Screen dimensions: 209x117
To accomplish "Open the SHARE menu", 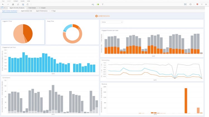I will pos(23,1).
